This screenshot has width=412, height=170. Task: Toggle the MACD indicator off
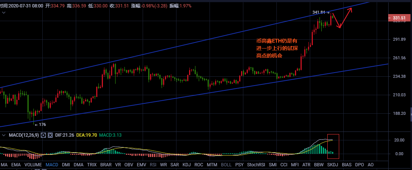(52, 164)
